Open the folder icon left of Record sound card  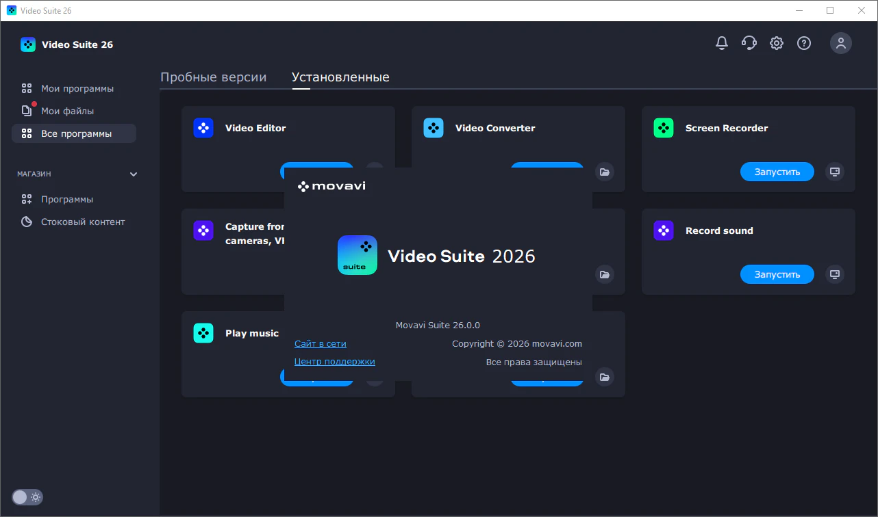[x=605, y=274]
